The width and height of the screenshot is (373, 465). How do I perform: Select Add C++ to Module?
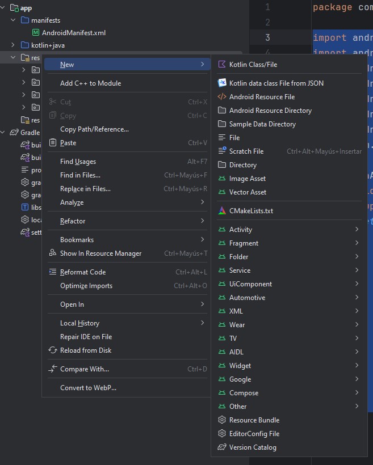click(x=90, y=83)
